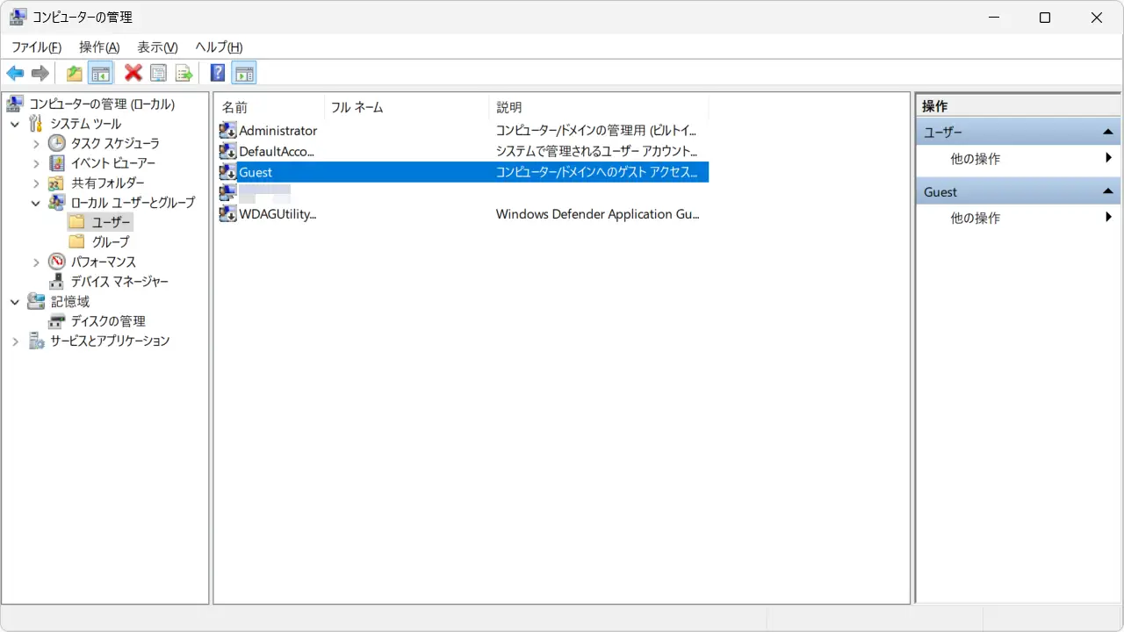The image size is (1124, 632).
Task: Click the System Tools icon in tree
Action: 36,124
